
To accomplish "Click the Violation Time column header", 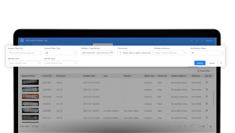I will [89, 76].
